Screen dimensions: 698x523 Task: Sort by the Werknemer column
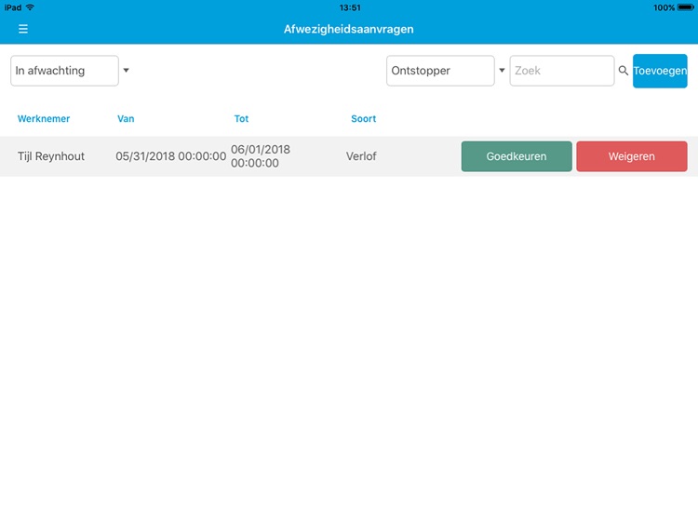[x=44, y=119]
